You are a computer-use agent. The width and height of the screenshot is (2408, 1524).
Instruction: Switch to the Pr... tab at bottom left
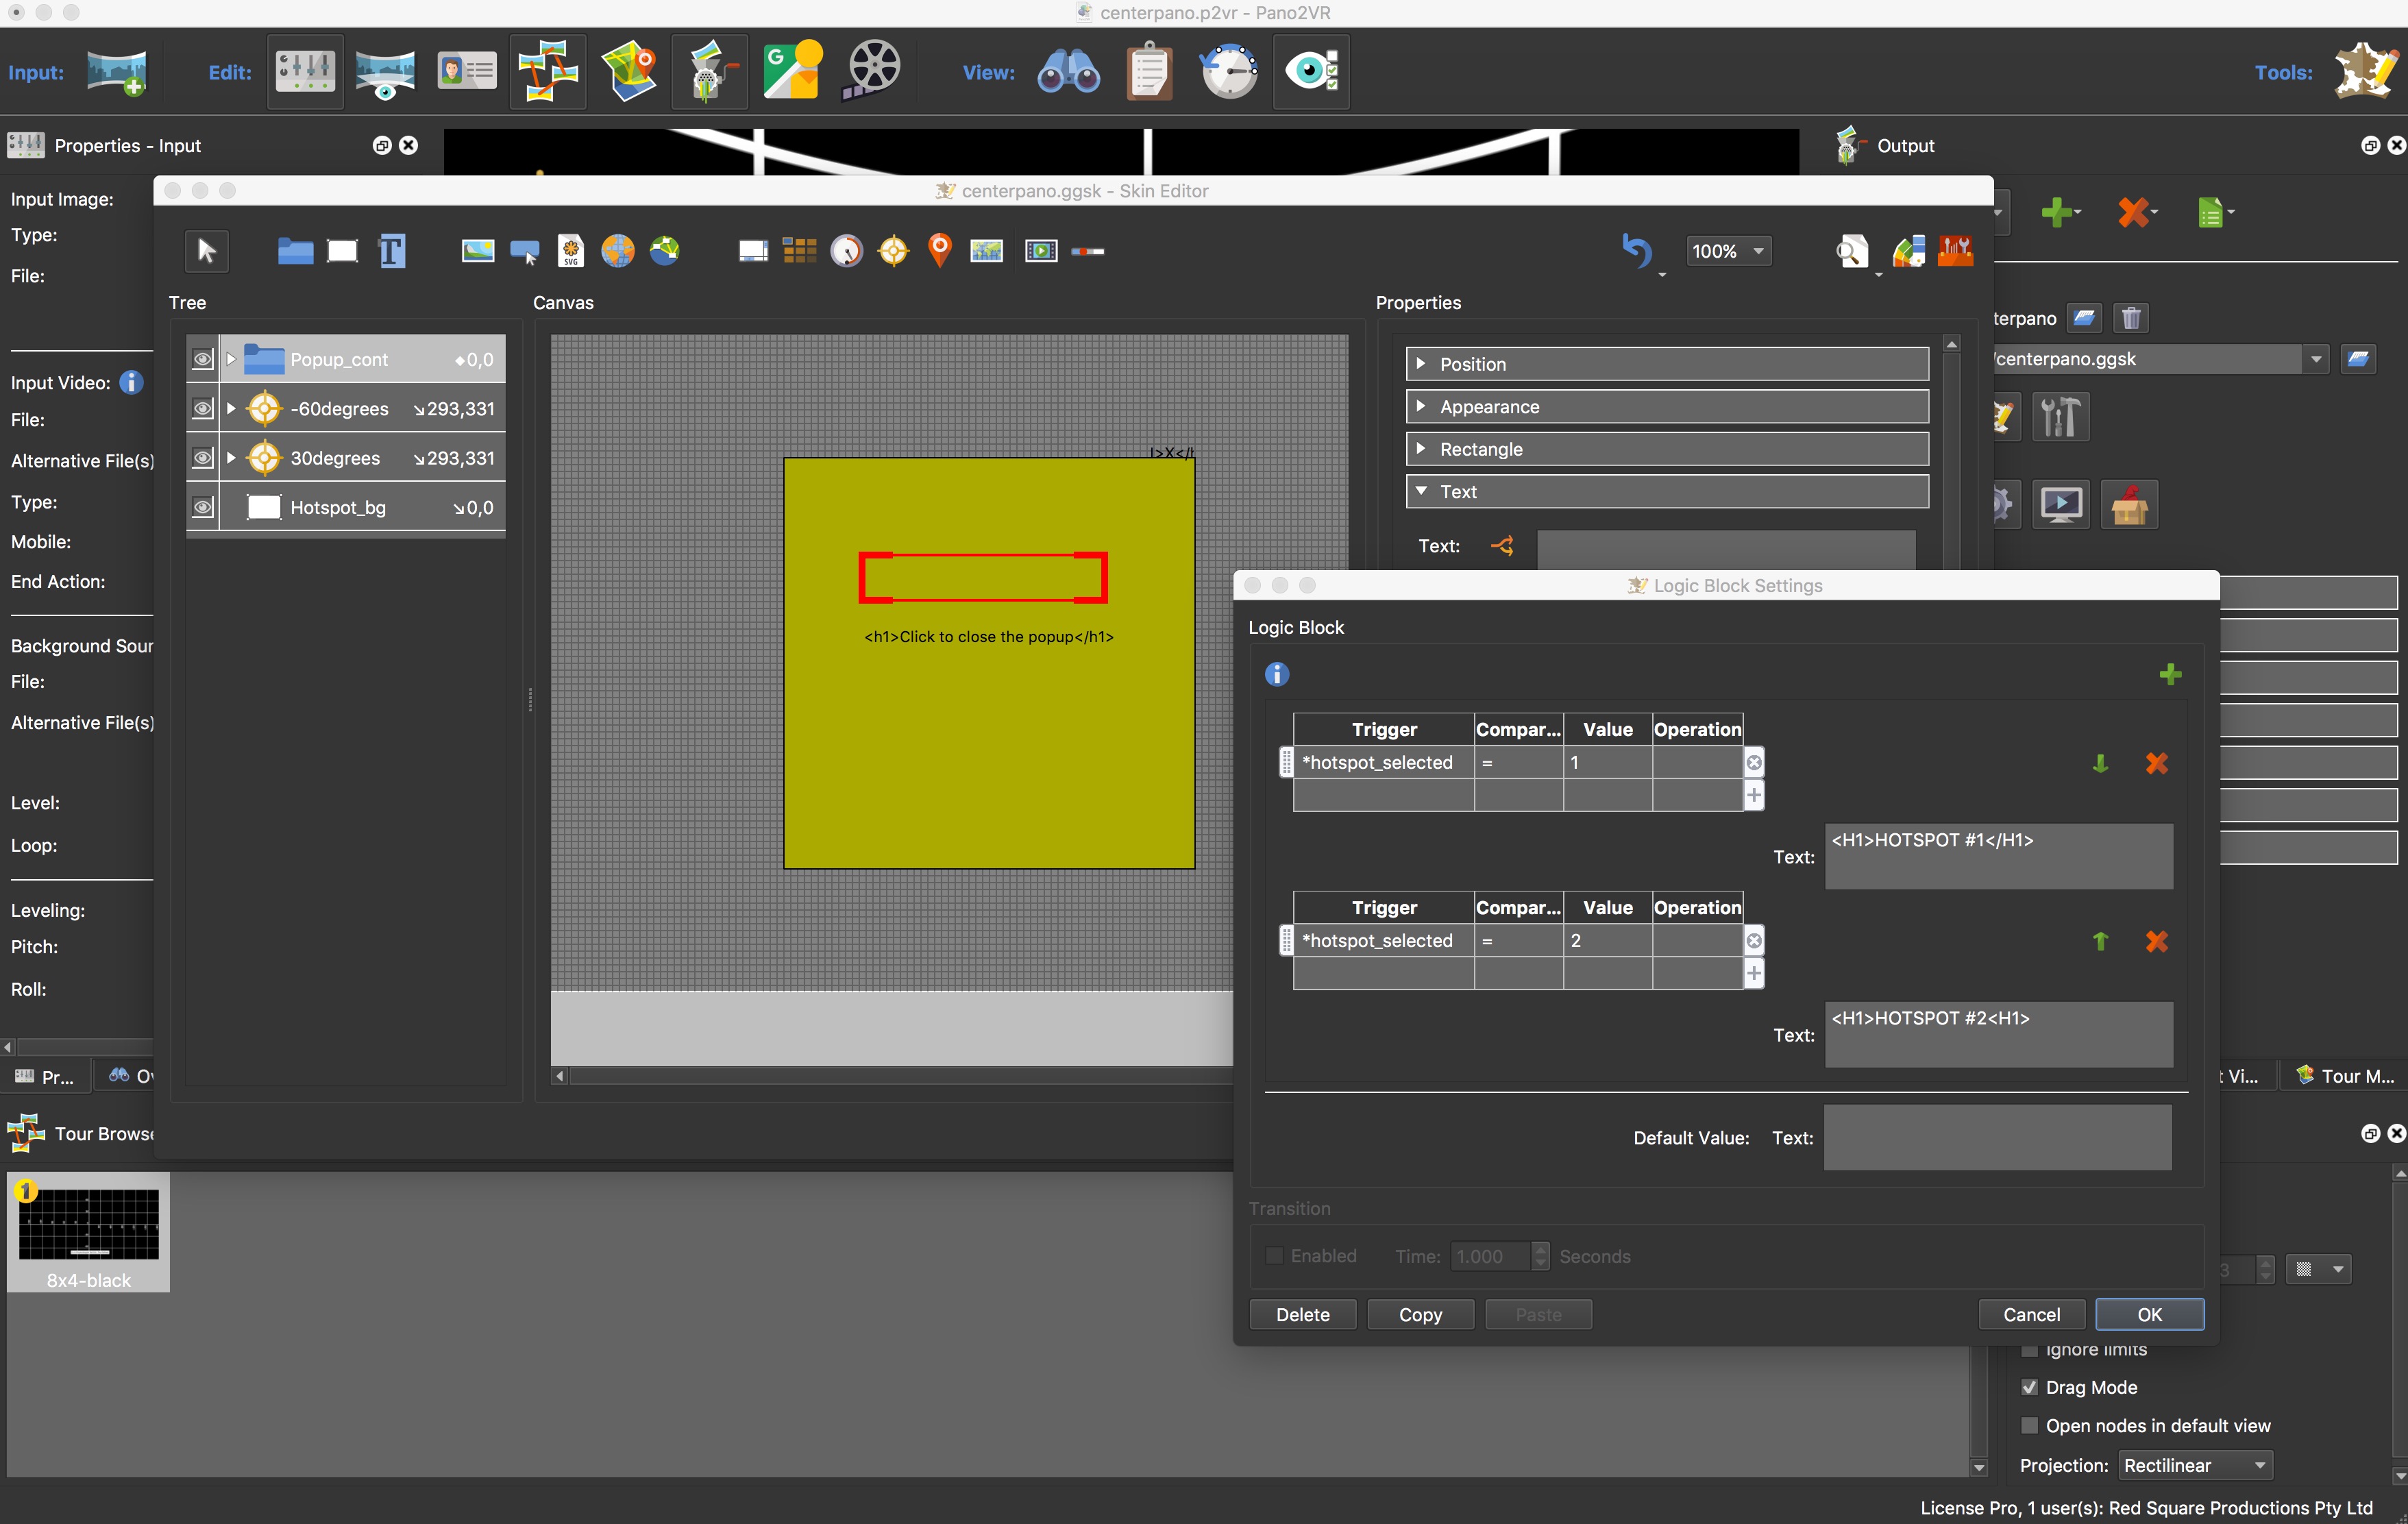pos(46,1077)
